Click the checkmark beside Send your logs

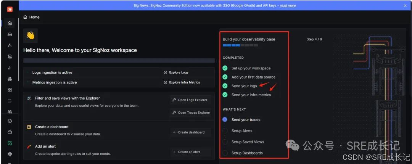pos(225,86)
